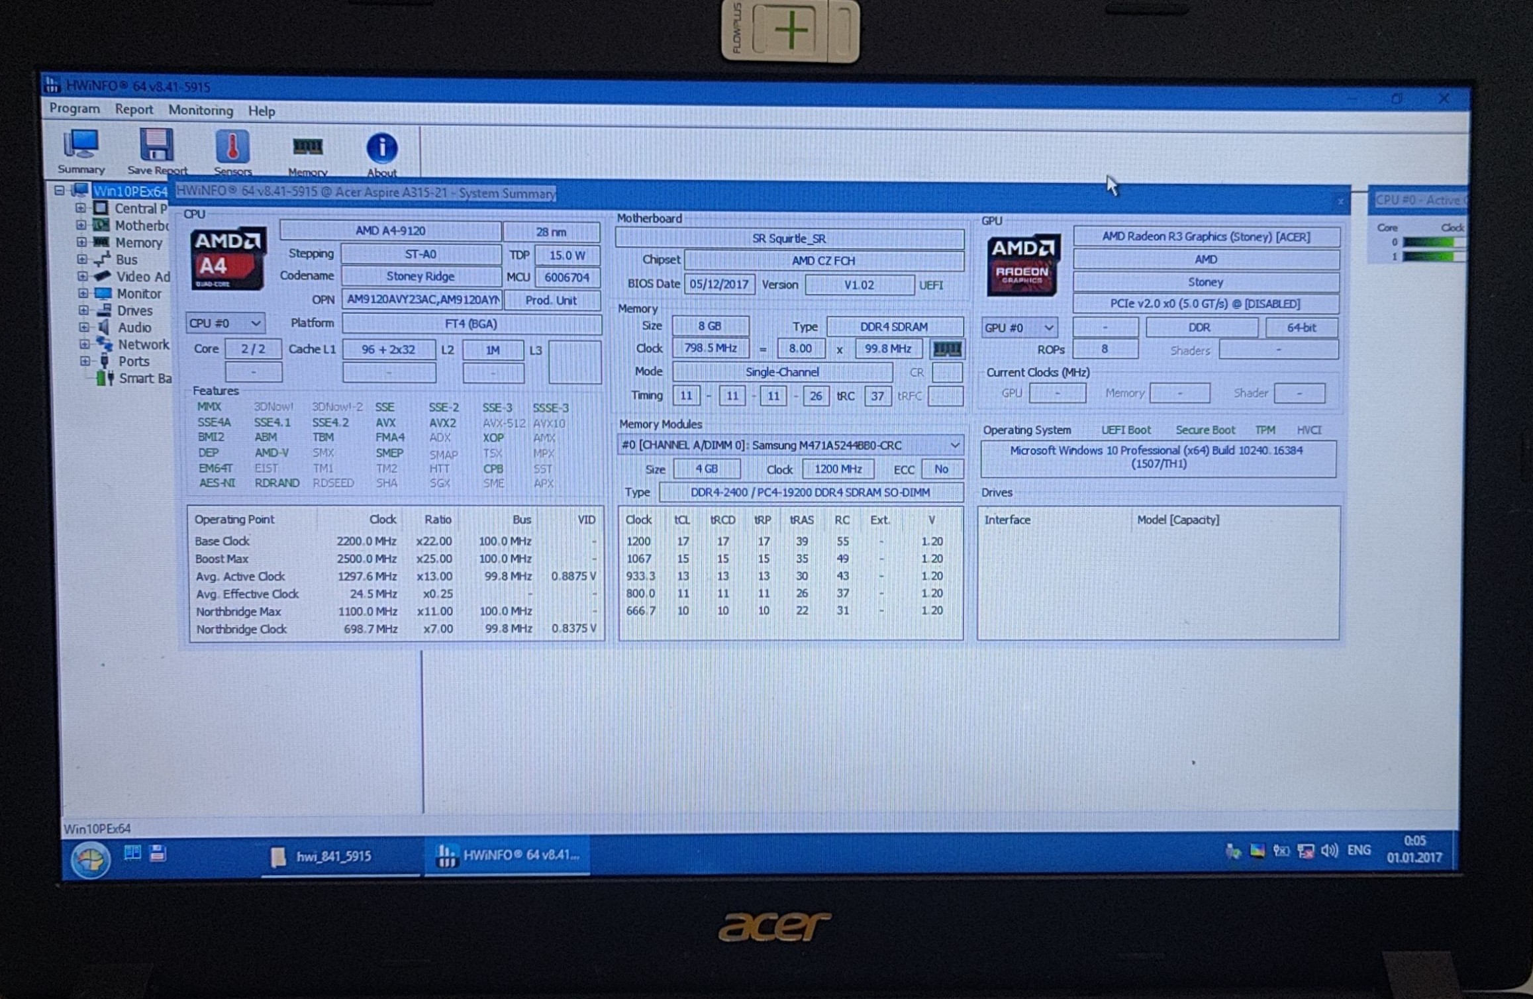Select the Video Adapter icon in the tree

tap(102, 276)
